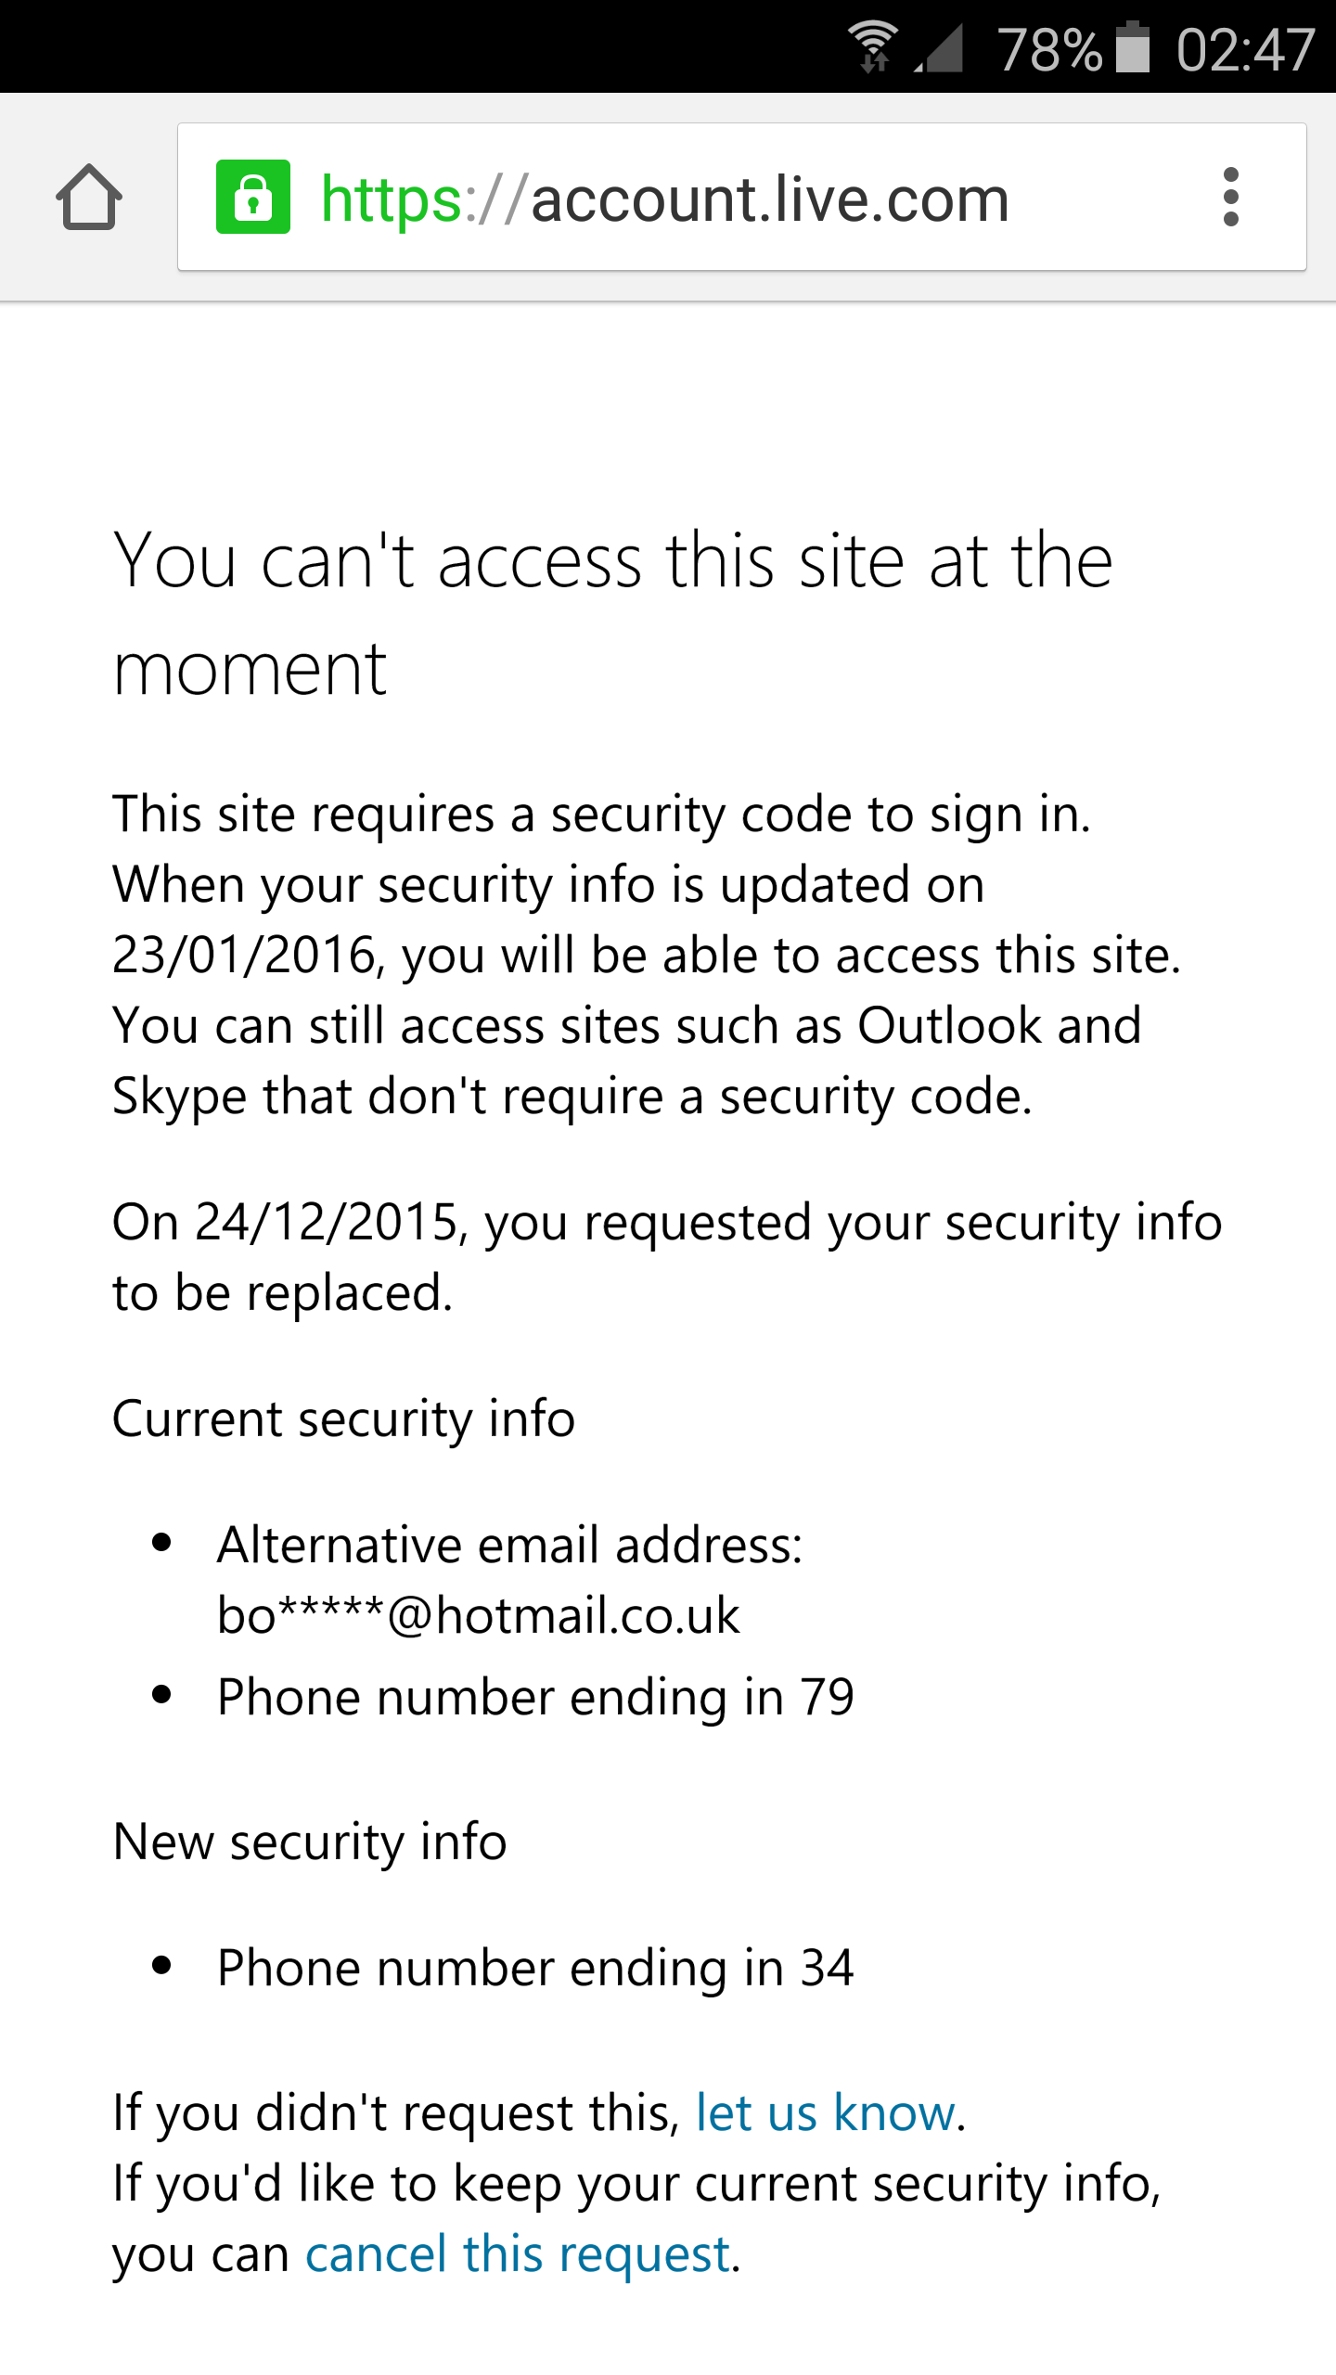Tap the Wi-Fi status icon
Viewport: 1336px width, 2375px height.
[873, 46]
